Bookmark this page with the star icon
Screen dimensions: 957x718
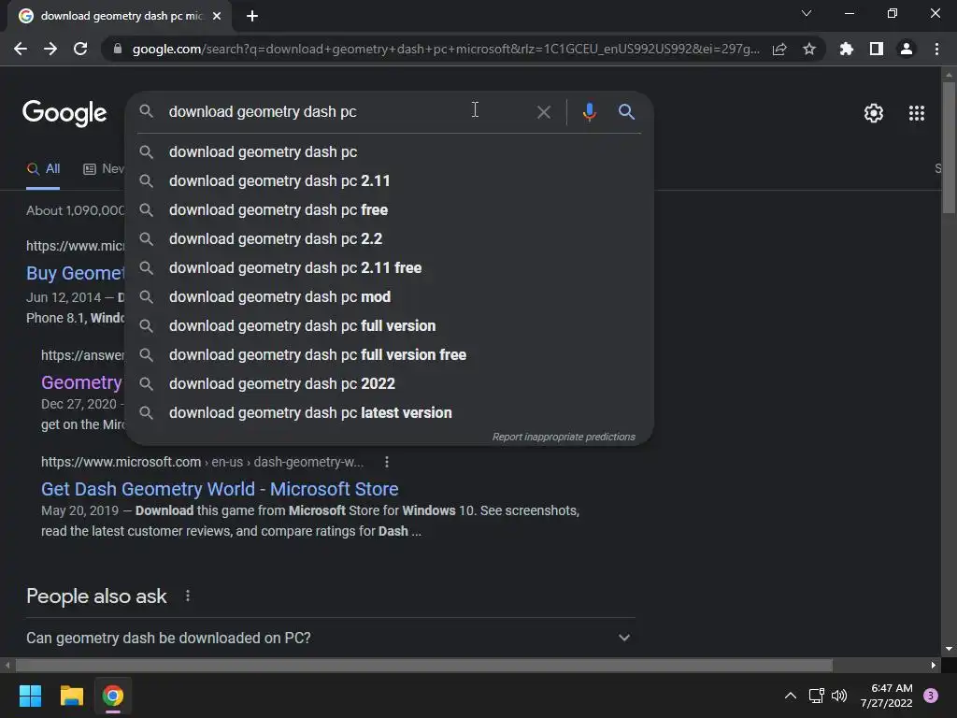click(809, 49)
